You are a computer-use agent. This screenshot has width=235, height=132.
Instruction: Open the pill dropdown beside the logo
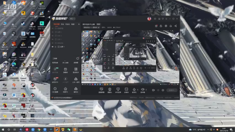point(72,19)
